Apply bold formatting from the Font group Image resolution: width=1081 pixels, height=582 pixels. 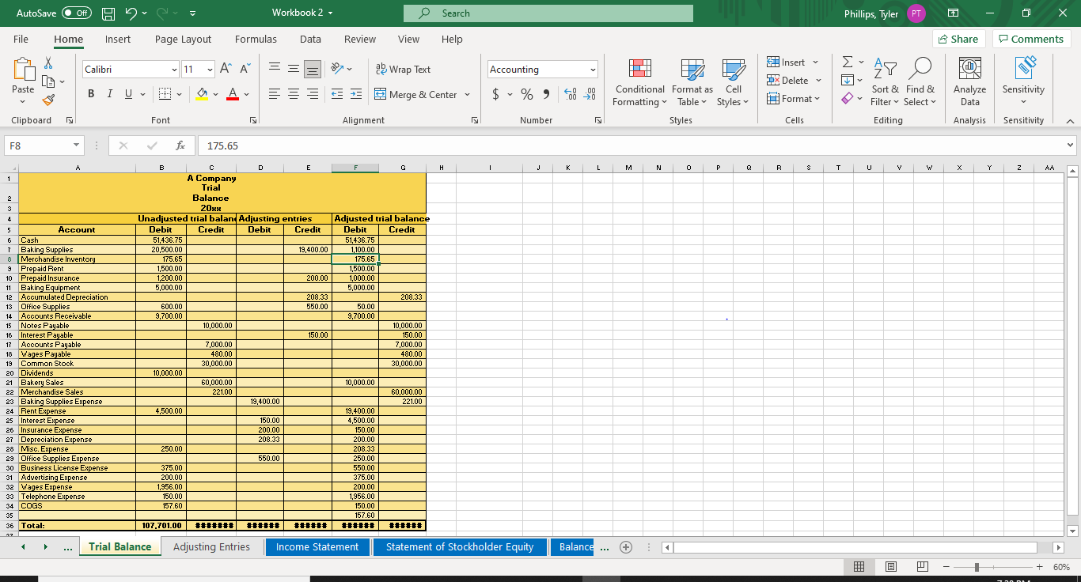pyautogui.click(x=90, y=93)
